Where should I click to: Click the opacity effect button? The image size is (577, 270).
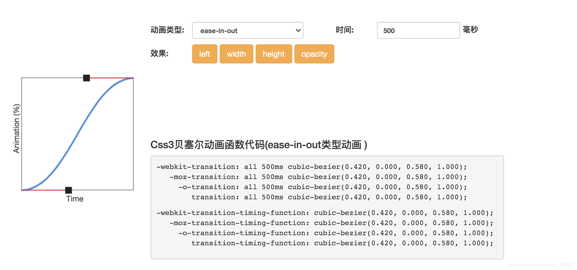click(x=314, y=54)
